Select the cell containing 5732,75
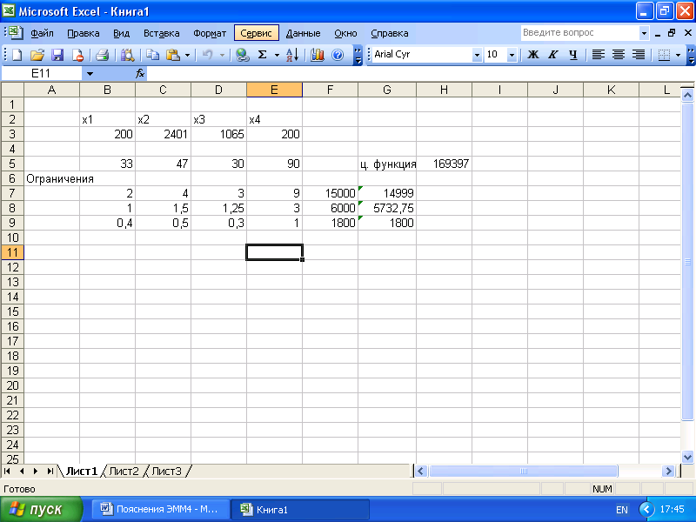Screen dimensions: 696x522 click(387, 208)
